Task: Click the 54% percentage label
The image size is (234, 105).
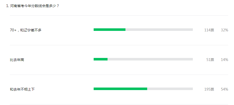Action: tap(224, 89)
